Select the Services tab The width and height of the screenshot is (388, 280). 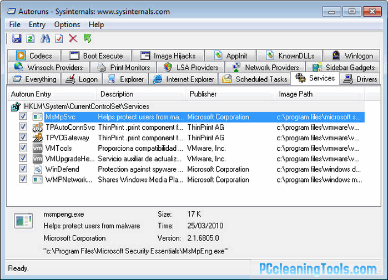[315, 78]
